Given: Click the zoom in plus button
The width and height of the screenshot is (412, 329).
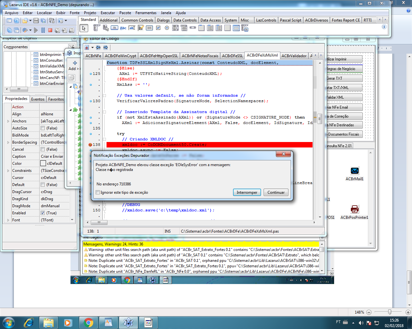Looking at the screenshot, I should tap(408, 312).
